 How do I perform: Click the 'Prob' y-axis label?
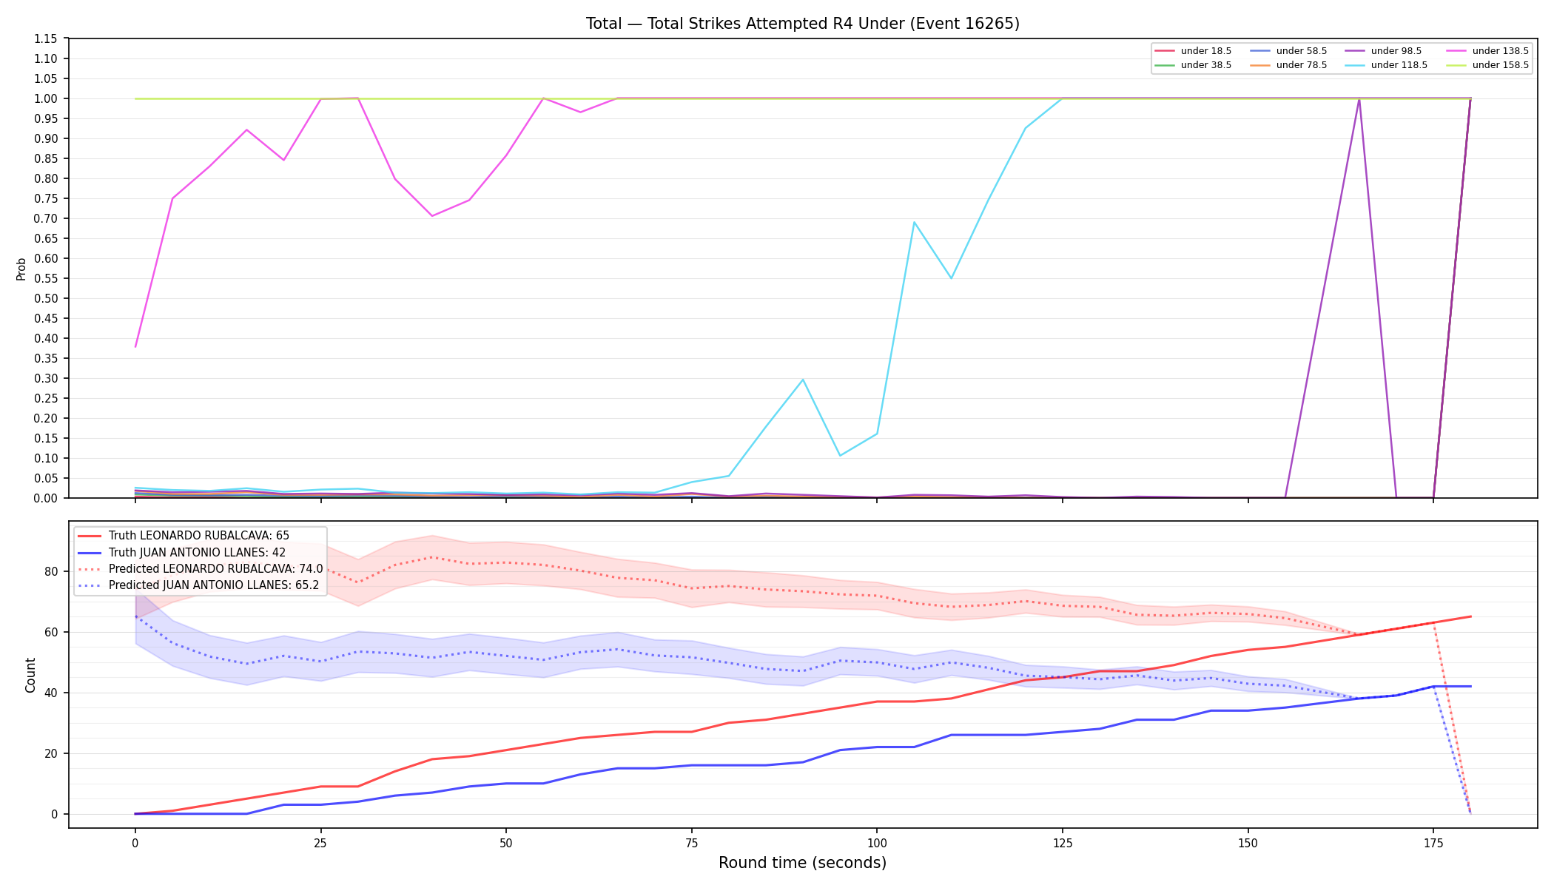coord(21,269)
